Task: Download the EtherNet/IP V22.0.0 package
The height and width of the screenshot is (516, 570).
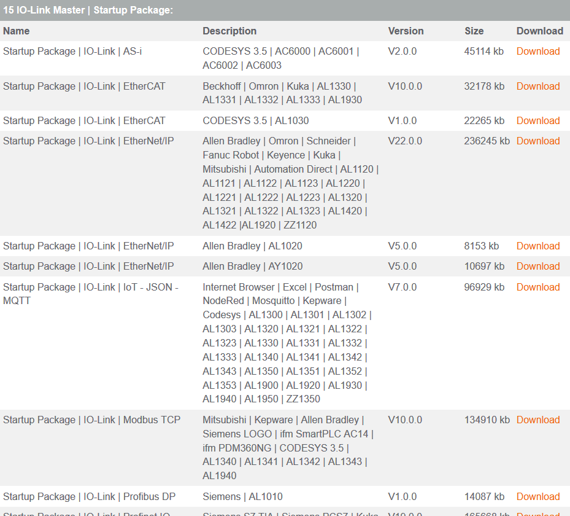Action: click(x=537, y=141)
